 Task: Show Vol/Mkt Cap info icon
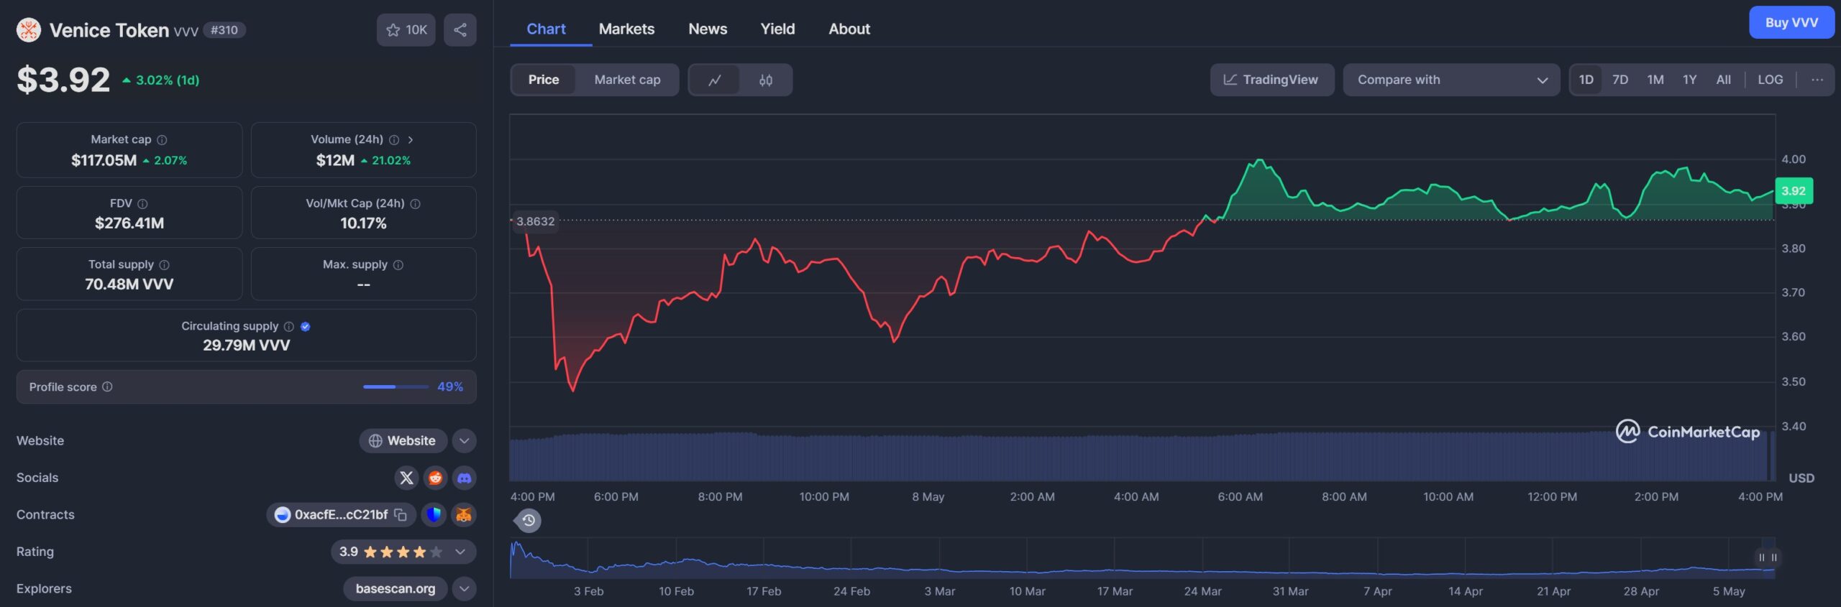coord(415,203)
